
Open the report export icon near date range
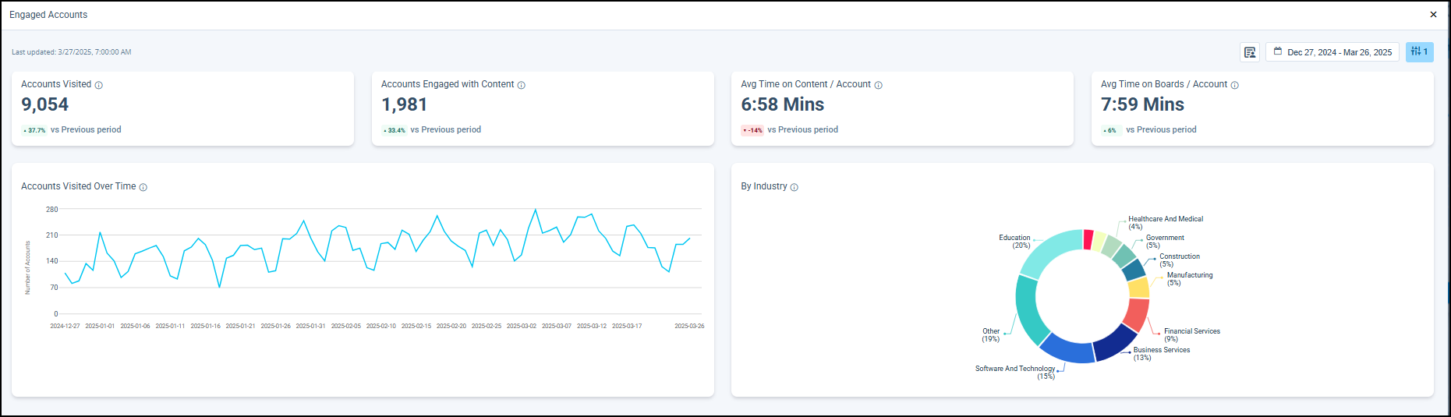pos(1250,52)
